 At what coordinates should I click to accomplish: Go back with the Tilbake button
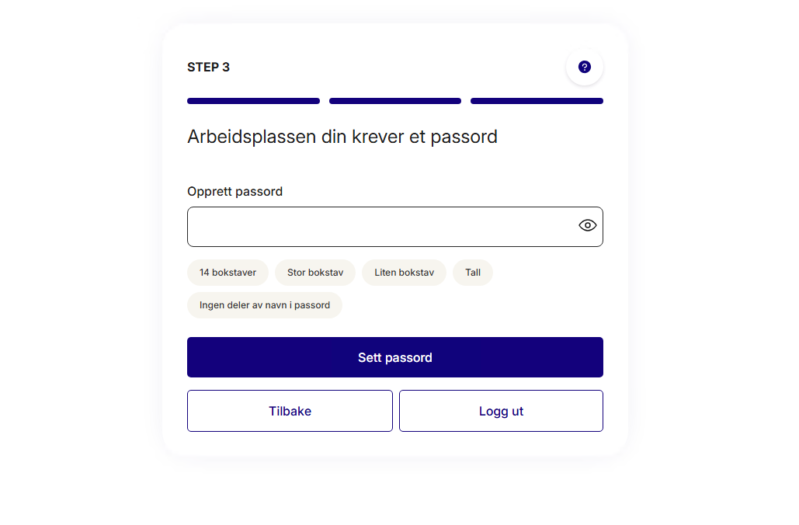click(290, 411)
